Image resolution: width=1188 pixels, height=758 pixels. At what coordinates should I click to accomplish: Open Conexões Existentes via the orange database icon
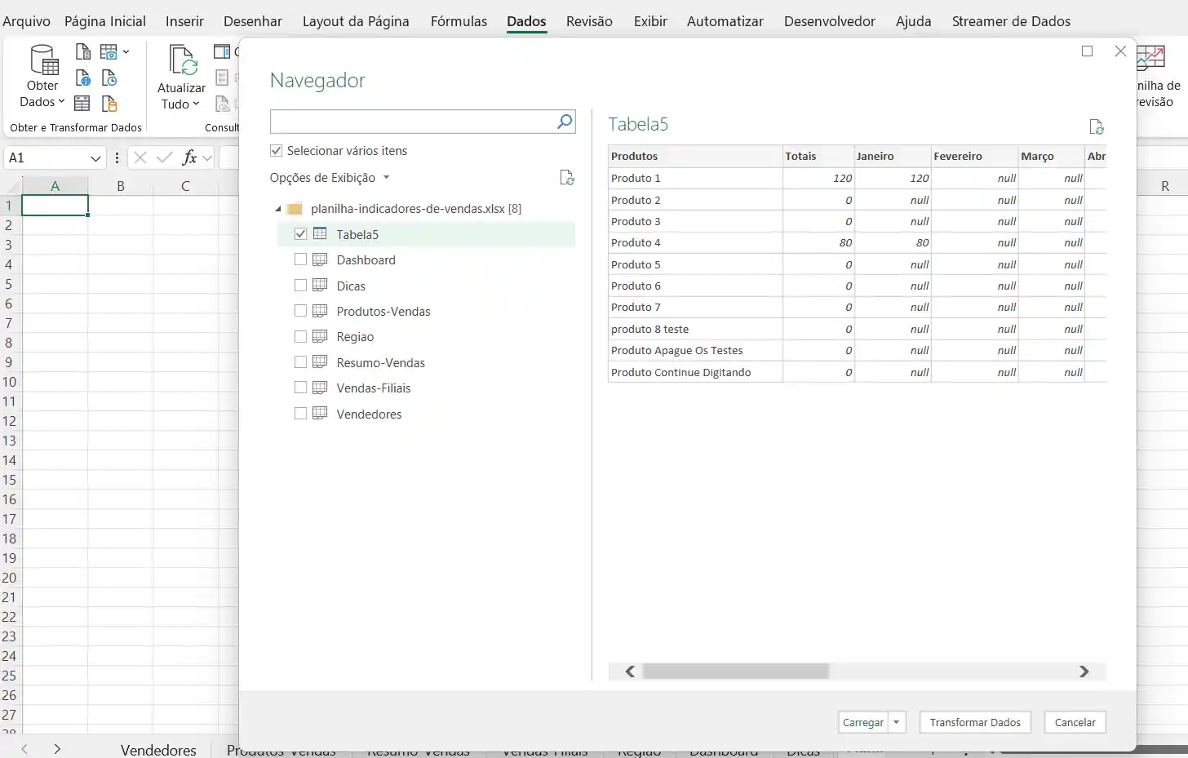click(x=109, y=103)
